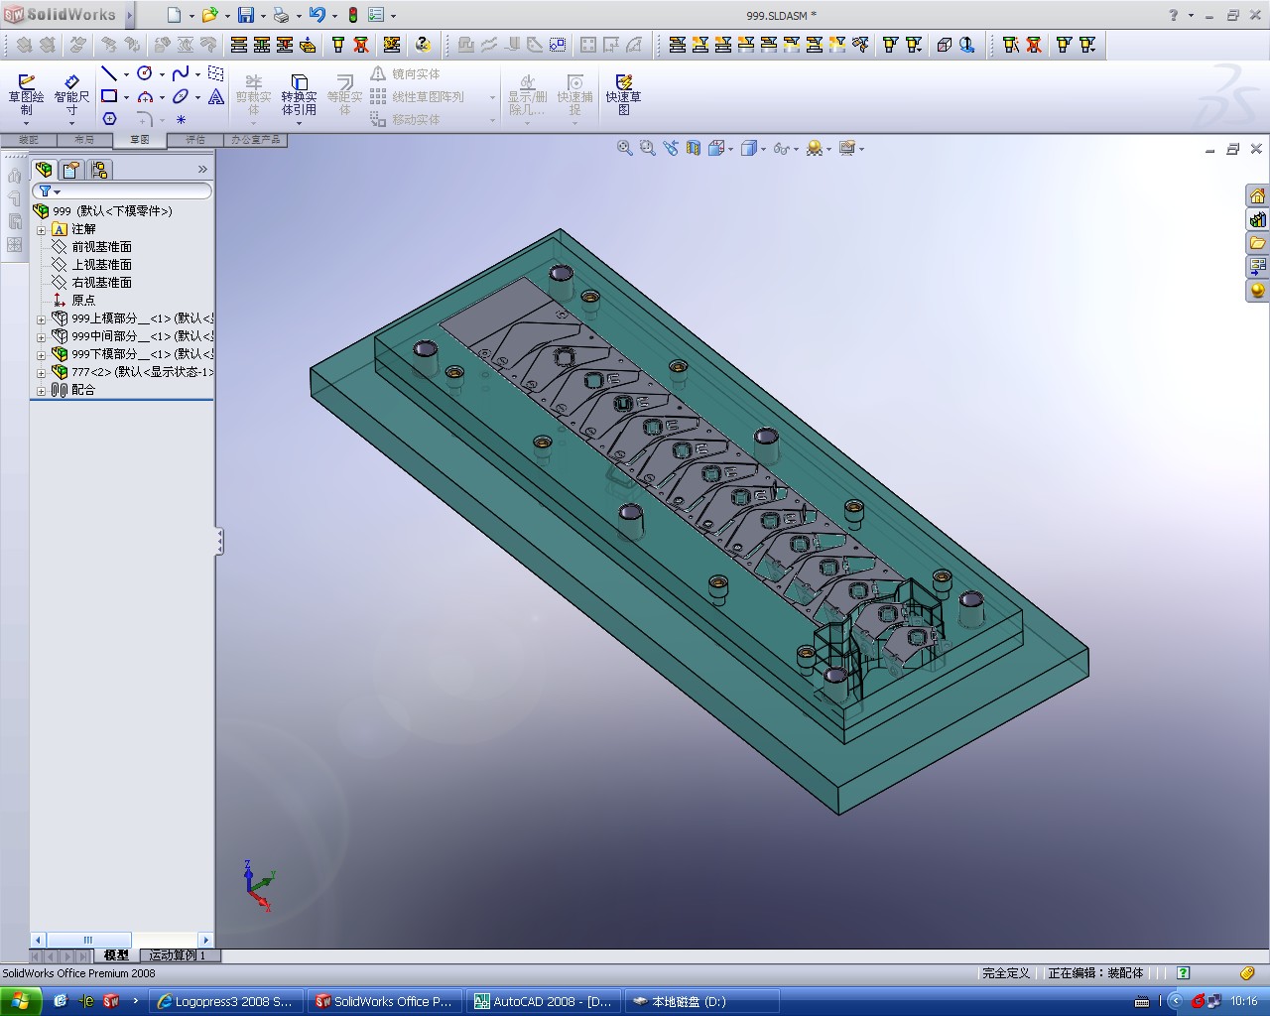Switch to the 办公室产品 office products tab
The height and width of the screenshot is (1016, 1270).
click(256, 140)
